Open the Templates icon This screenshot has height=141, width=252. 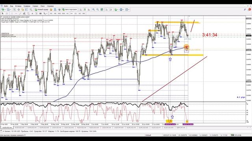pos(126,9)
